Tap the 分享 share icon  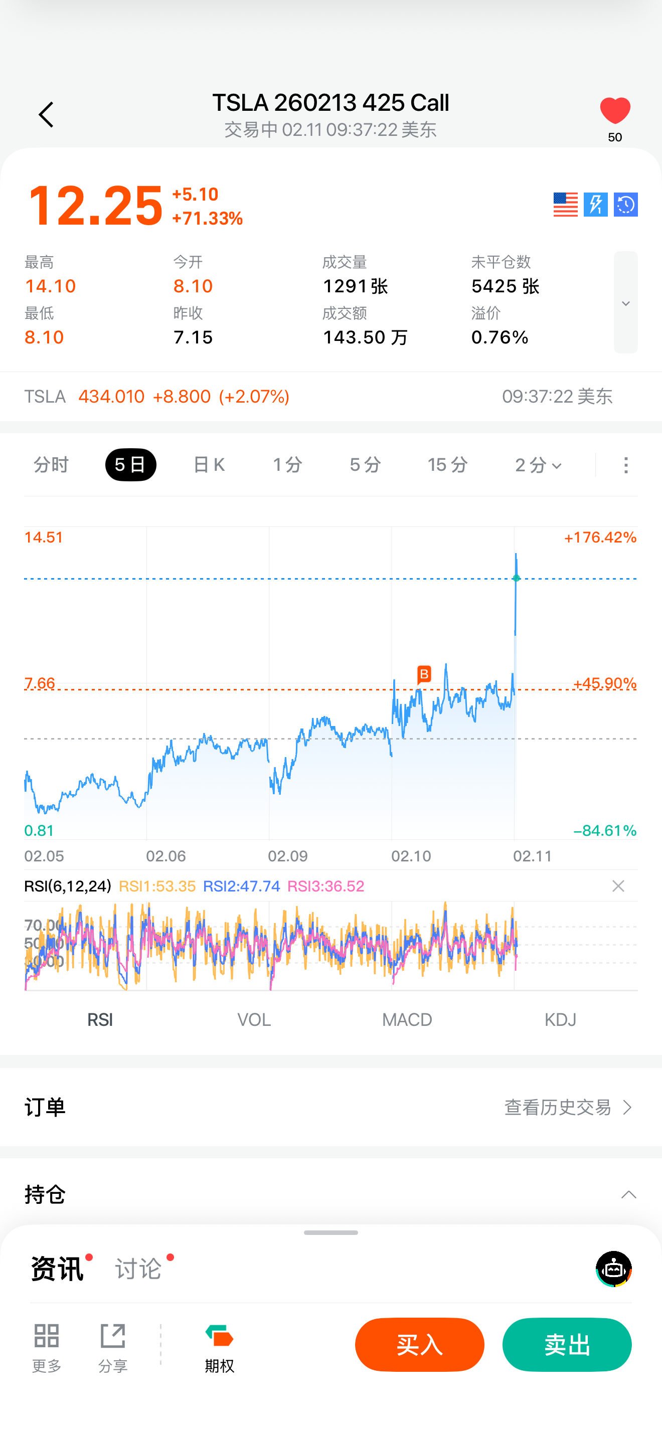pyautogui.click(x=113, y=1346)
